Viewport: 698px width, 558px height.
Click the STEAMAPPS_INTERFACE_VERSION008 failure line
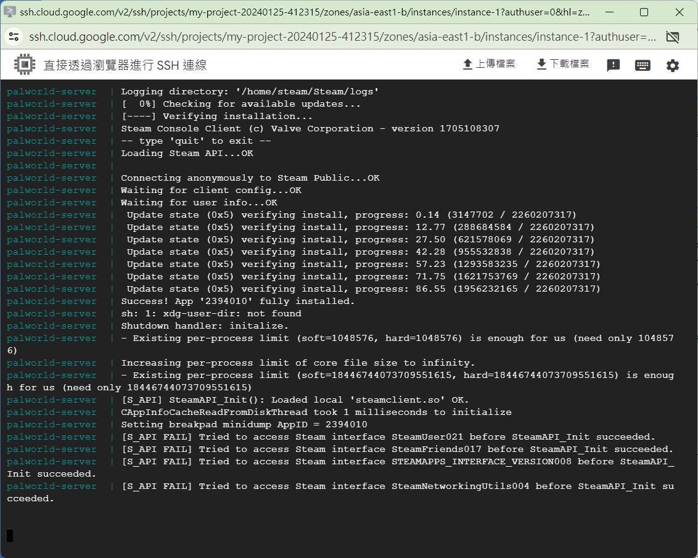(340, 467)
